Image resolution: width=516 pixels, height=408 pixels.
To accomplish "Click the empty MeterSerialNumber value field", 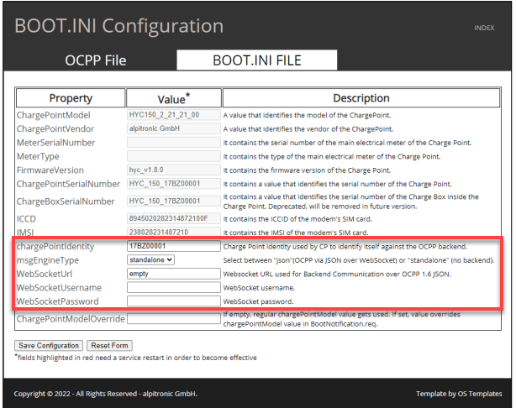I will pos(174,143).
